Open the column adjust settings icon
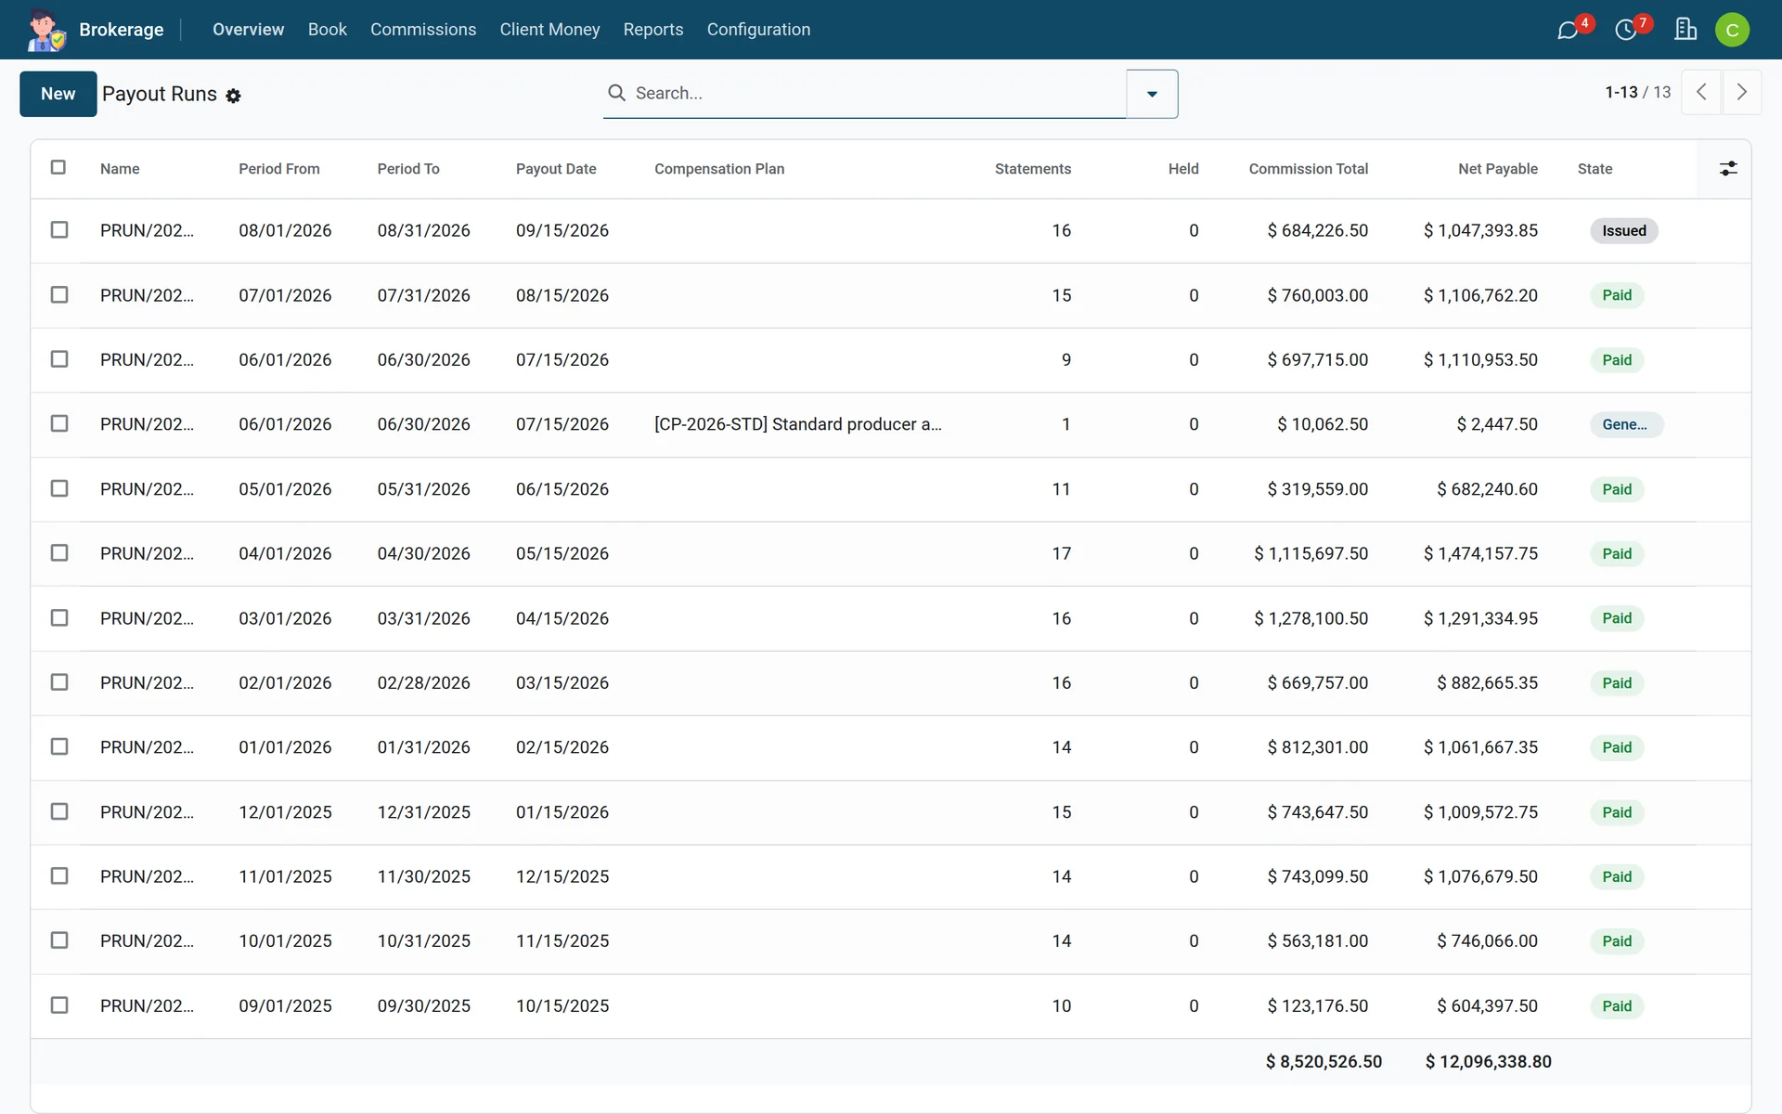This screenshot has width=1782, height=1114. click(x=1728, y=169)
